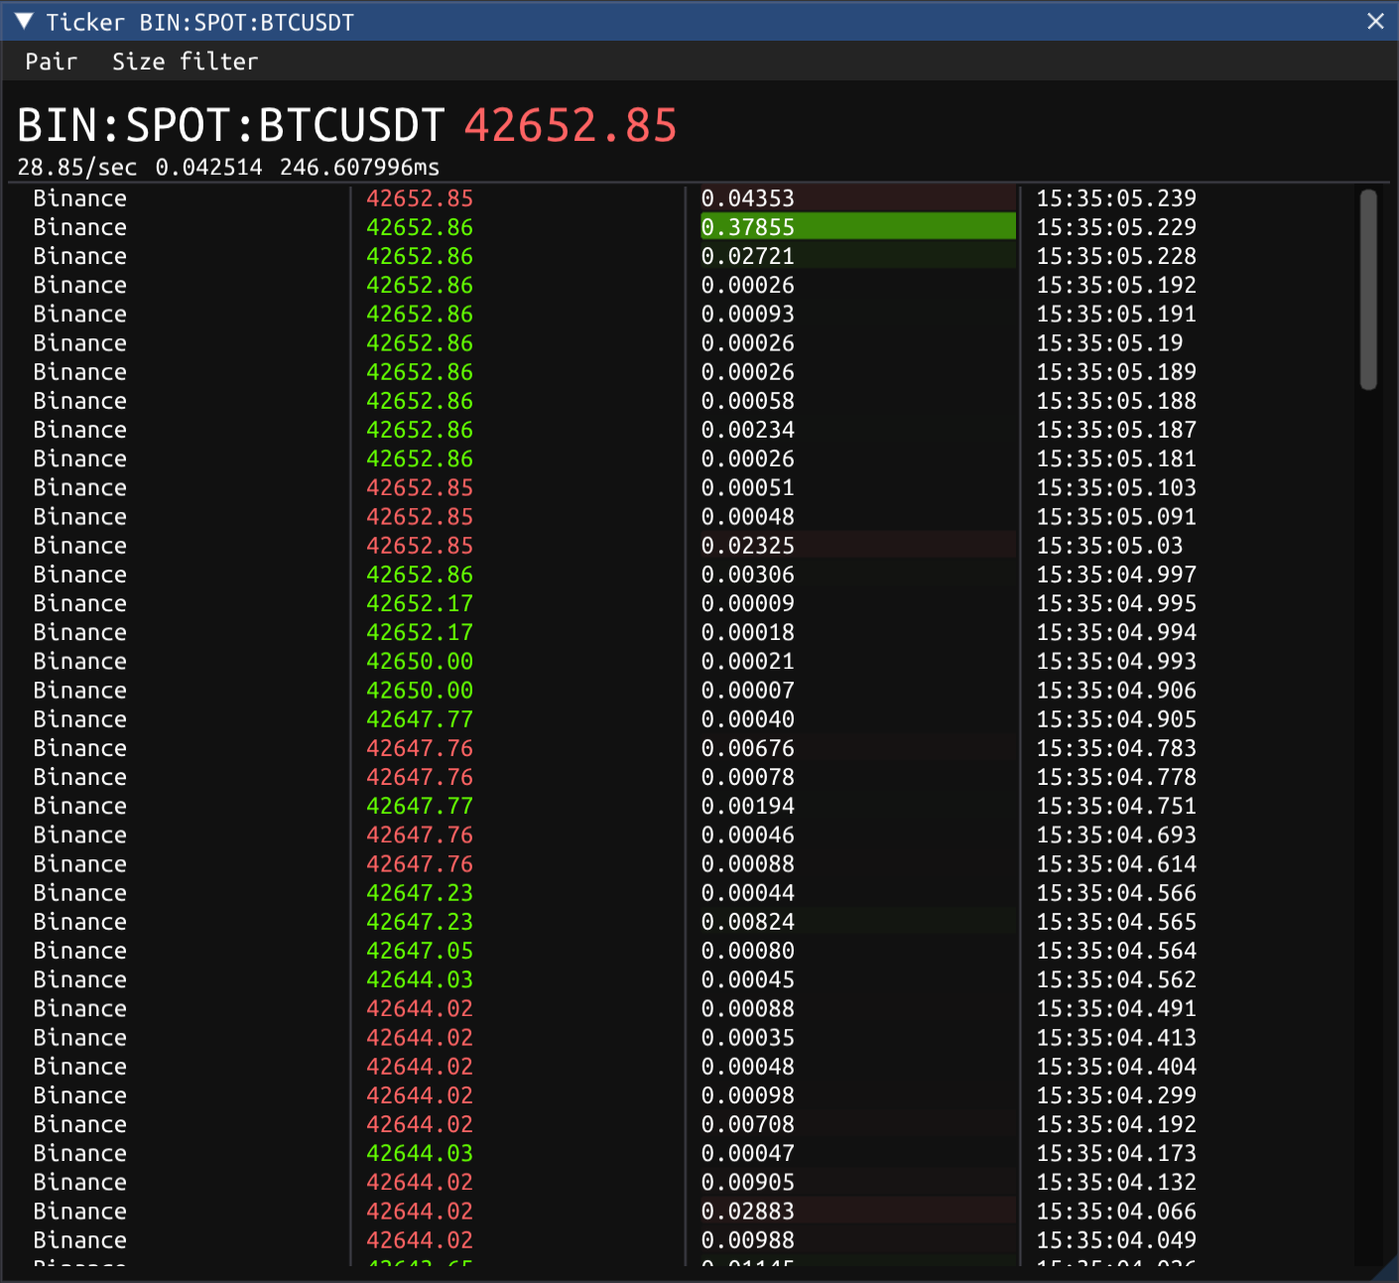Click the timestamp 15:35:04.491
The image size is (1399, 1283).
1116,1009
